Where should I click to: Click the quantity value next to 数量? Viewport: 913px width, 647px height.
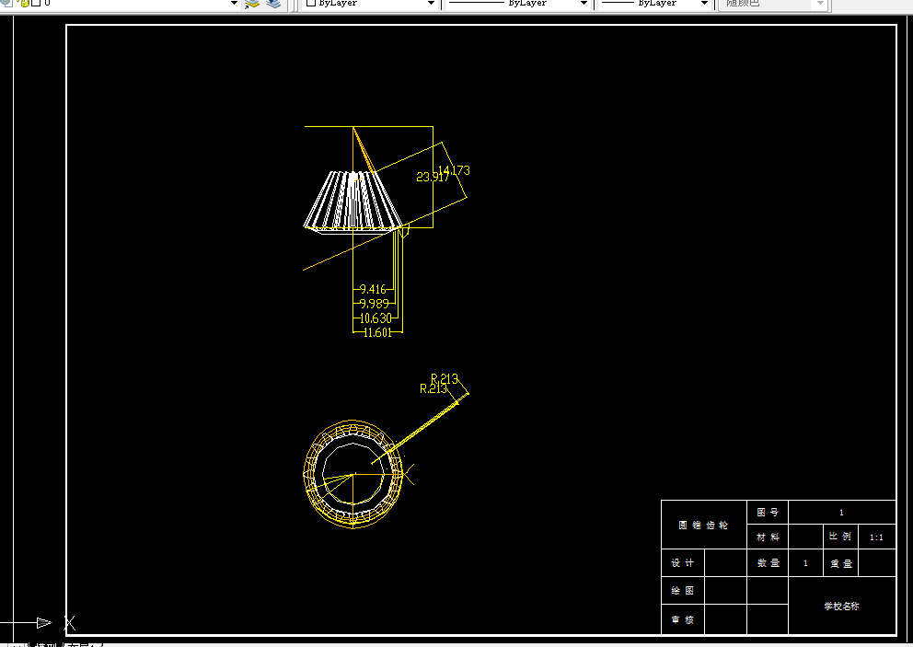(x=806, y=563)
